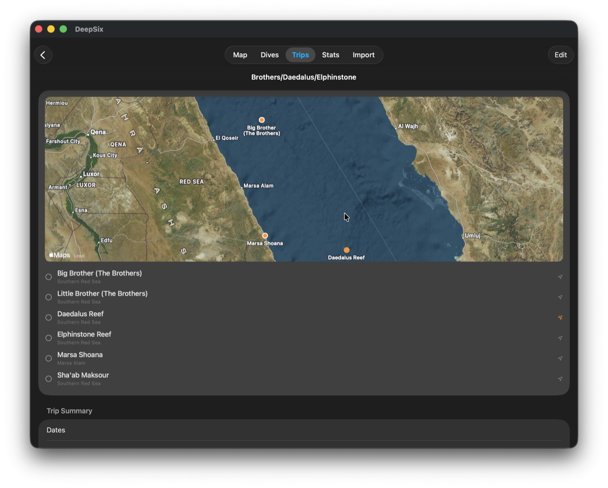Click the Trip Summary heading

69,411
